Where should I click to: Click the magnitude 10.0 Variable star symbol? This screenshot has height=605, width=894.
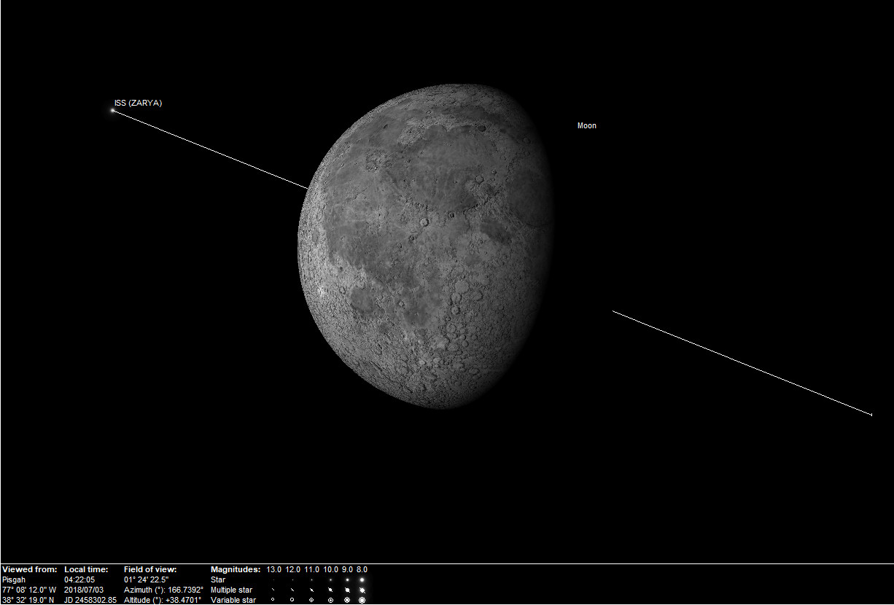pyautogui.click(x=330, y=600)
